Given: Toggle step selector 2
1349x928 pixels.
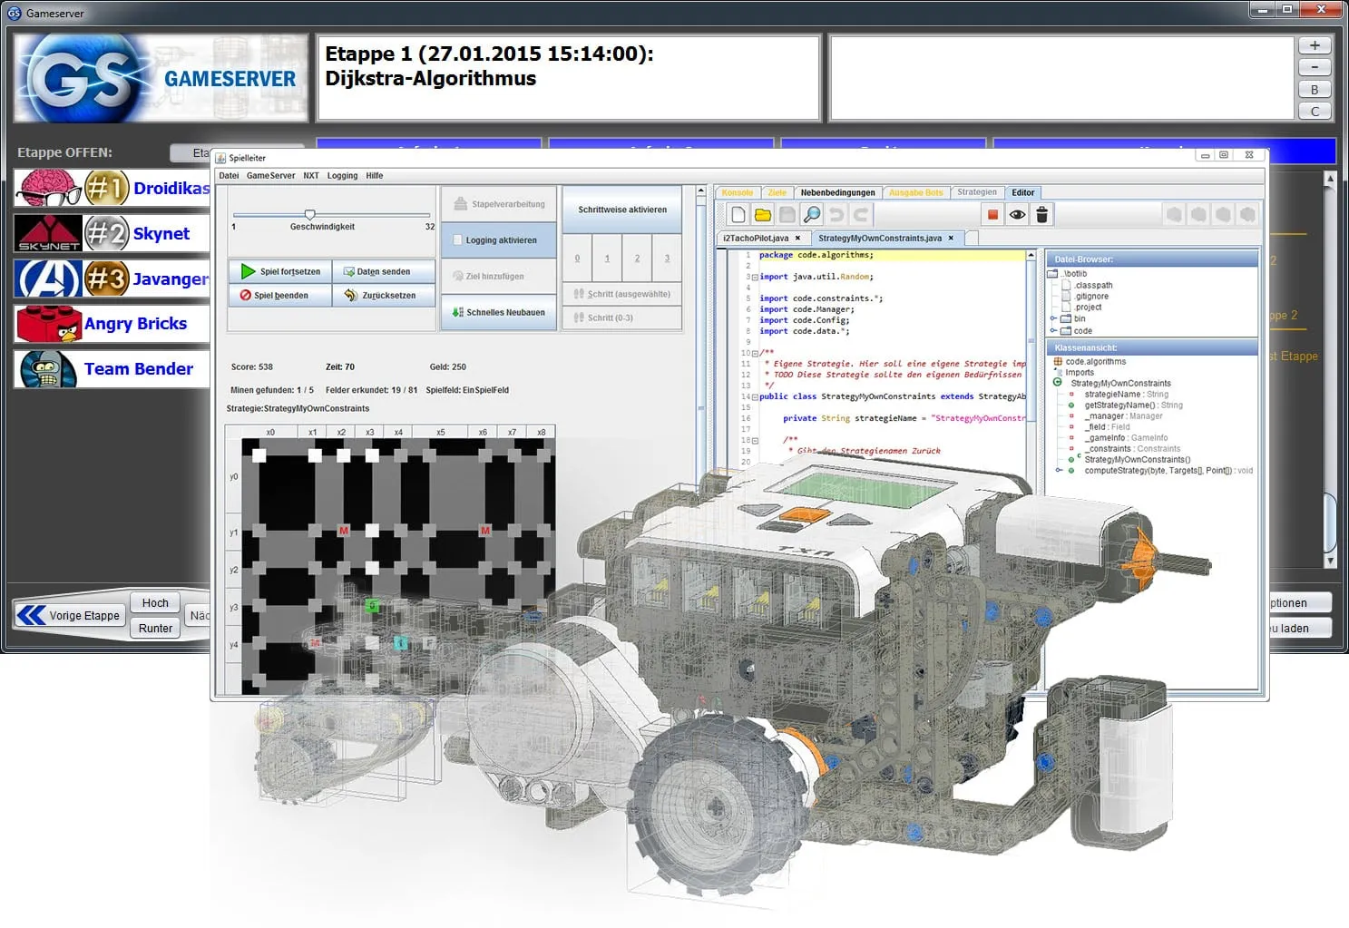Looking at the screenshot, I should (637, 259).
